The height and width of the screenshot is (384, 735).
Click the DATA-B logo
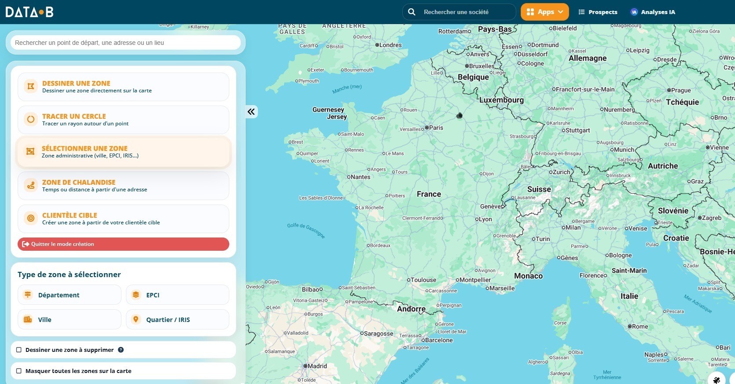point(29,12)
